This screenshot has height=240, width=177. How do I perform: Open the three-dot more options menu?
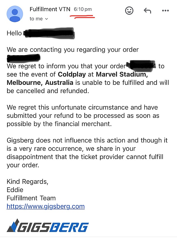pyautogui.click(x=165, y=11)
